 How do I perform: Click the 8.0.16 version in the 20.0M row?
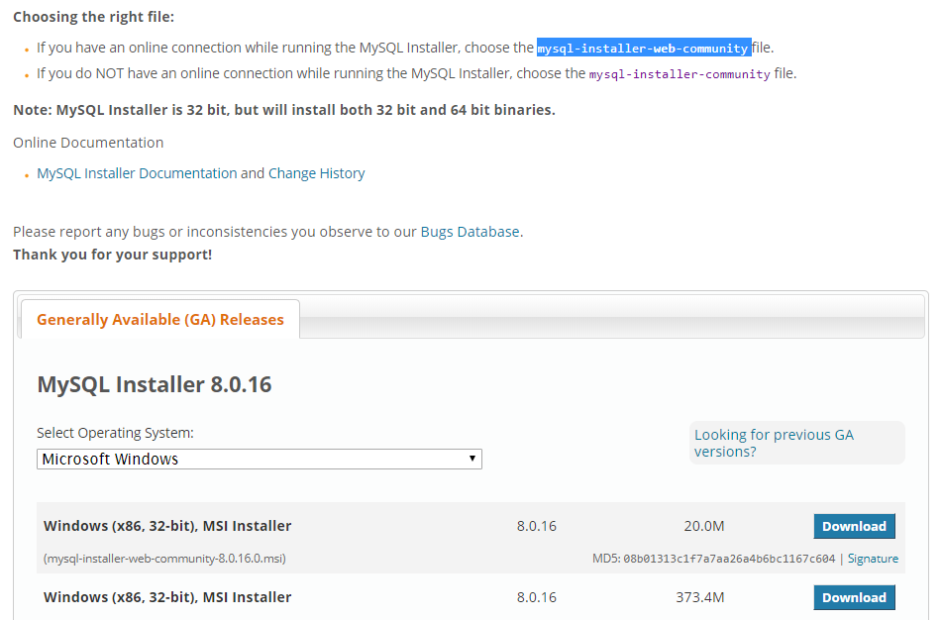click(x=537, y=526)
